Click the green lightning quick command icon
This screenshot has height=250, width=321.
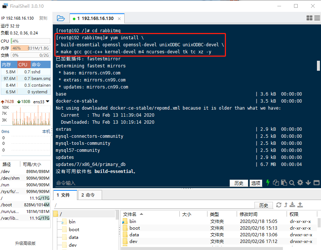tap(268, 182)
